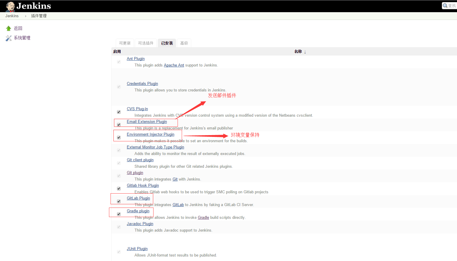457x261 pixels.
Task: Open External Monitor Job Type Plugin link
Action: pos(155,147)
